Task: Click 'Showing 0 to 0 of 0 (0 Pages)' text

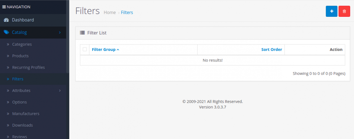Action: 319,74
